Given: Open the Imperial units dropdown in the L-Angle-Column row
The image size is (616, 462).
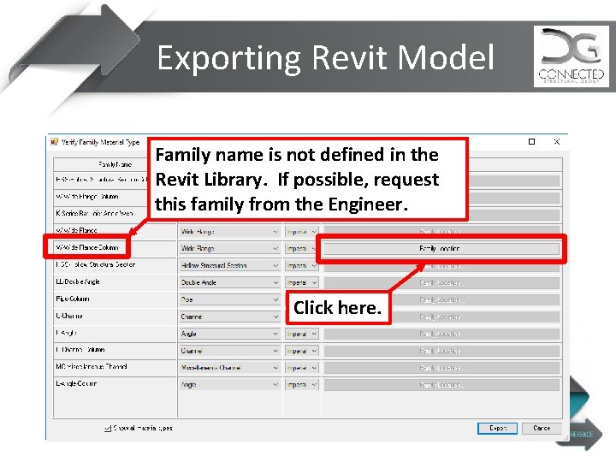Looking at the screenshot, I should (301, 385).
